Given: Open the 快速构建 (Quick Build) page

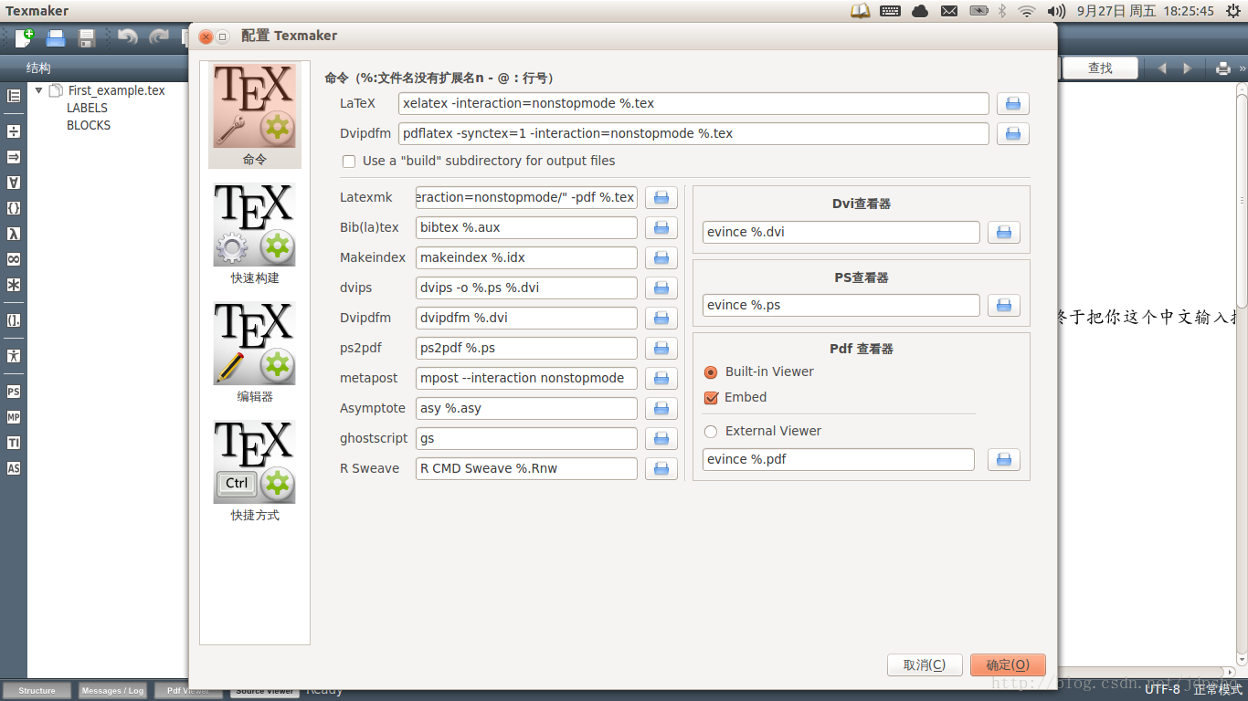Looking at the screenshot, I should click(x=255, y=235).
